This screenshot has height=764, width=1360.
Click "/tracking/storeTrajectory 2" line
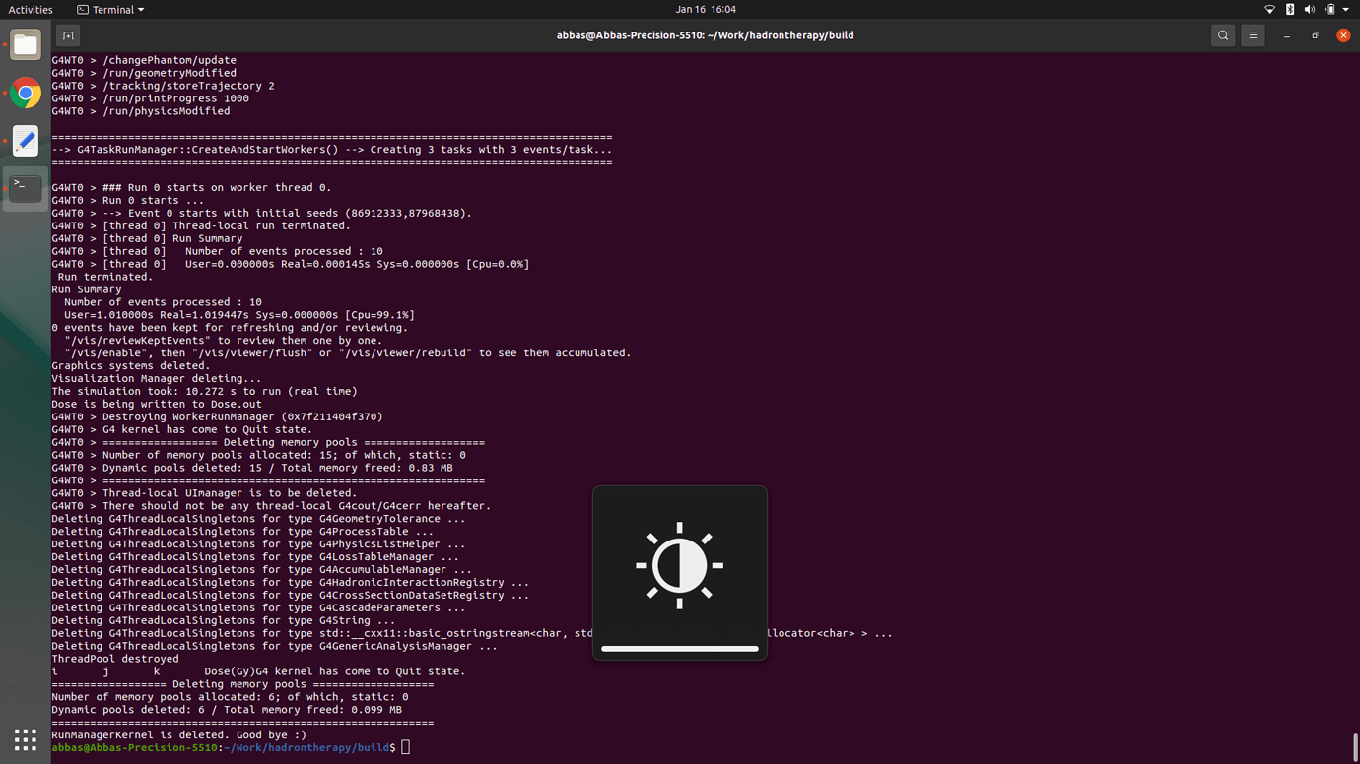[x=163, y=86]
